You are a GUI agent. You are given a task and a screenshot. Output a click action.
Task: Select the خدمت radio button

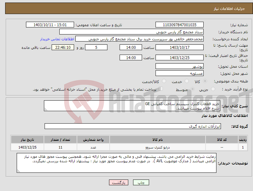(187, 81)
